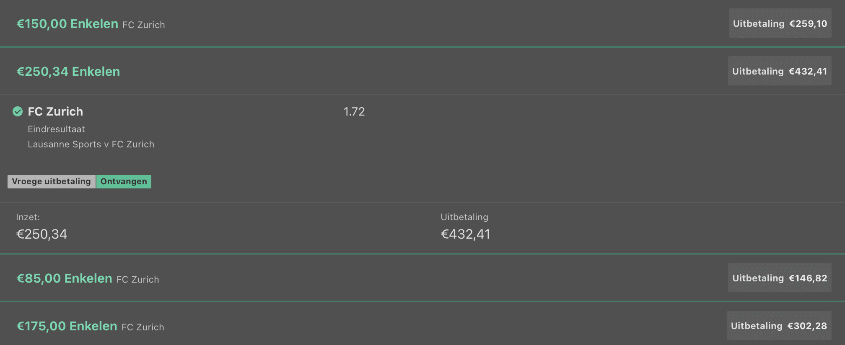Click the Uitbetaling €259,10 payout button
The height and width of the screenshot is (345, 845).
tap(780, 23)
